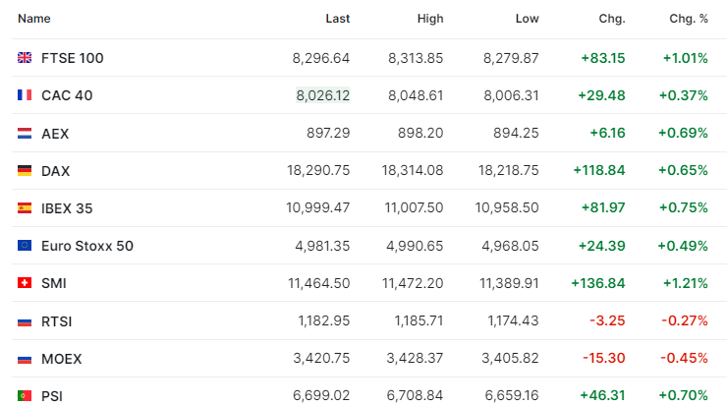727x407 pixels.
Task: Click CAC 40 change value +29.48
Action: (601, 95)
